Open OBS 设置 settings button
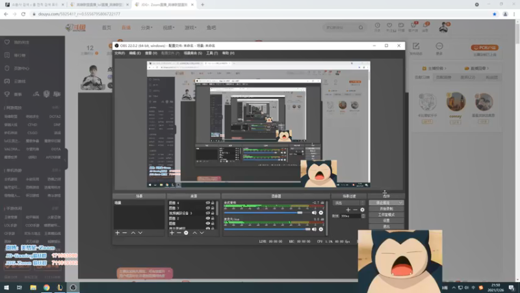 click(x=386, y=221)
